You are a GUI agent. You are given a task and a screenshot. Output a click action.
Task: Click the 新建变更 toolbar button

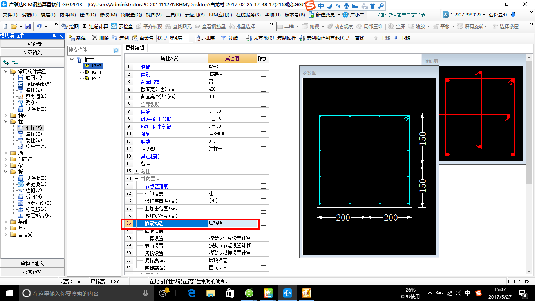pos(324,15)
